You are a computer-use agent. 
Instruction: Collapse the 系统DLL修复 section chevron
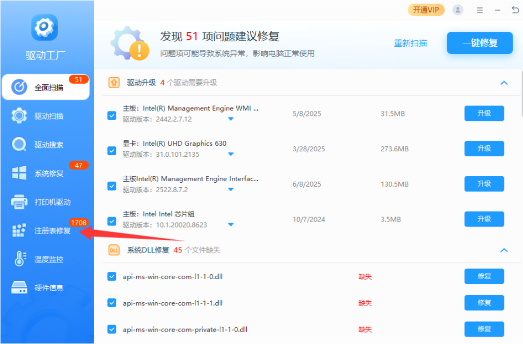504,250
